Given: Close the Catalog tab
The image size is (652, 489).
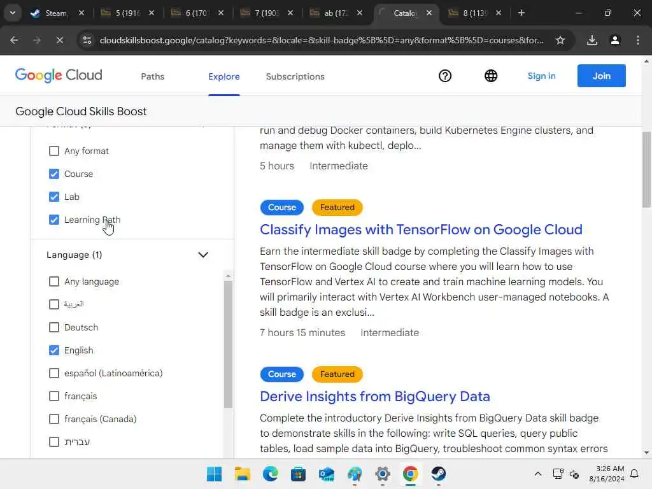Looking at the screenshot, I should [x=429, y=13].
